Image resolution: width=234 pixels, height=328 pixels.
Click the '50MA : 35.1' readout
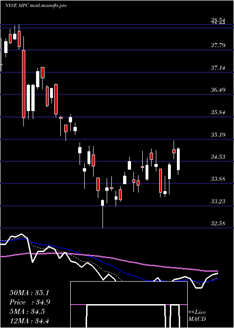29,293
